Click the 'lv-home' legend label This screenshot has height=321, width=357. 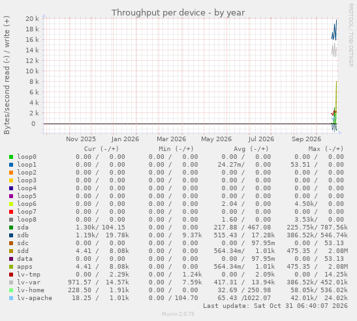(x=31, y=290)
